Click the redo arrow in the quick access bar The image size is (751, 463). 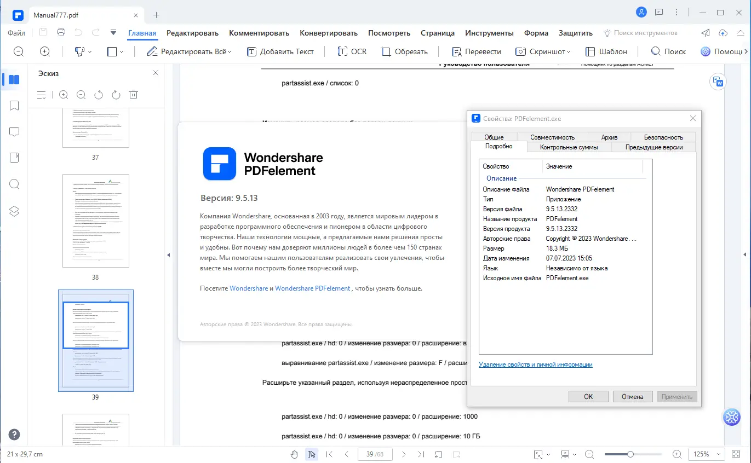coord(96,32)
